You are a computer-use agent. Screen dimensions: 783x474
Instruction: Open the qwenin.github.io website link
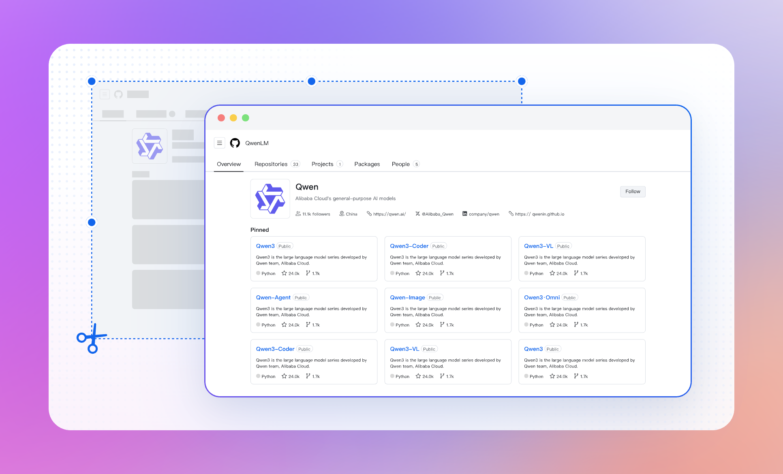coord(539,214)
